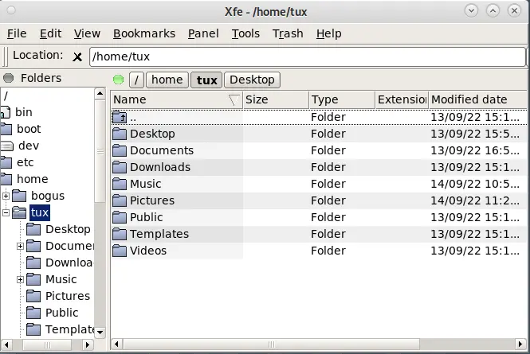The image size is (530, 354).
Task: Collapse the tux folder in tree
Action: click(x=6, y=212)
